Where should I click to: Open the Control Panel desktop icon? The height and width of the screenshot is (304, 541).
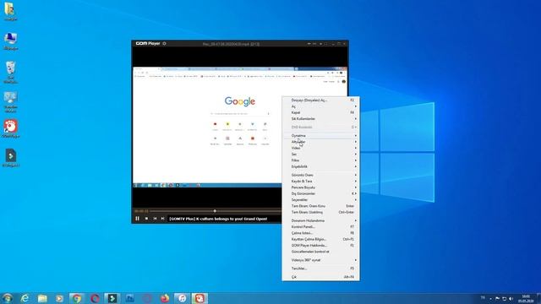click(x=10, y=102)
